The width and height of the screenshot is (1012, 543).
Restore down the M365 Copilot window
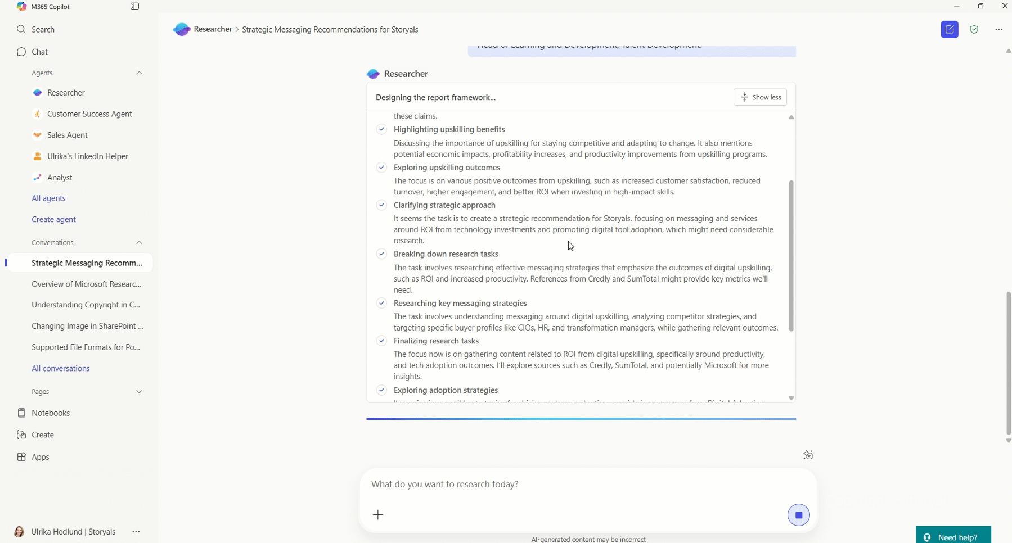pos(981,6)
